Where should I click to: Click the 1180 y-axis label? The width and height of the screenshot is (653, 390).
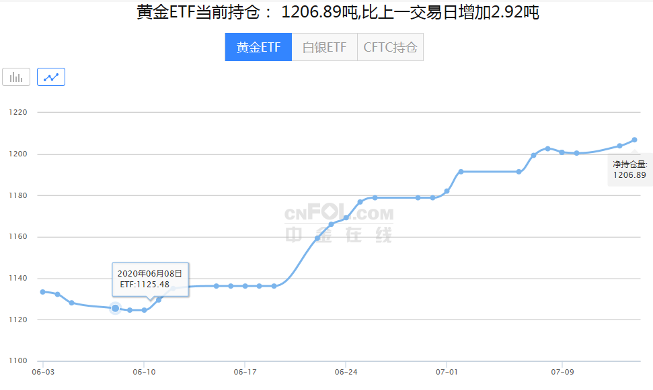click(18, 195)
